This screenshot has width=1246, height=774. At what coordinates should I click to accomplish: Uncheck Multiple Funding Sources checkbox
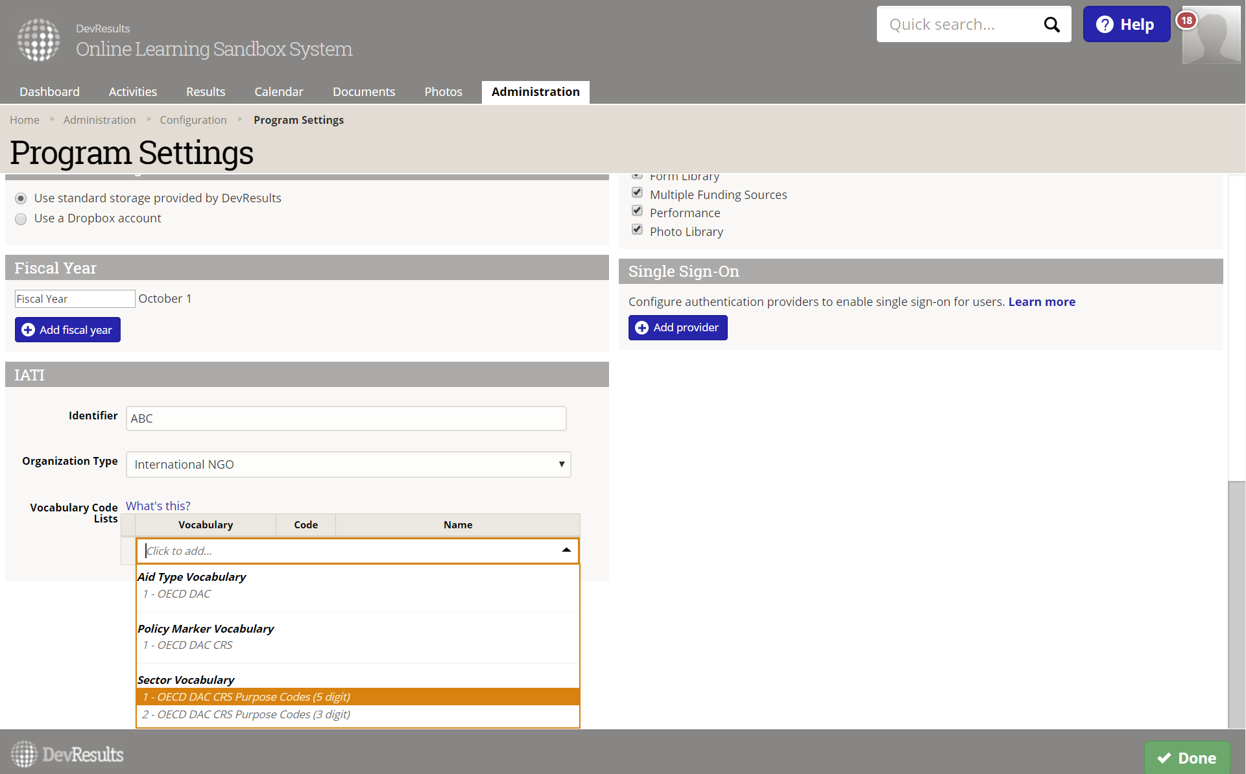pyautogui.click(x=637, y=193)
